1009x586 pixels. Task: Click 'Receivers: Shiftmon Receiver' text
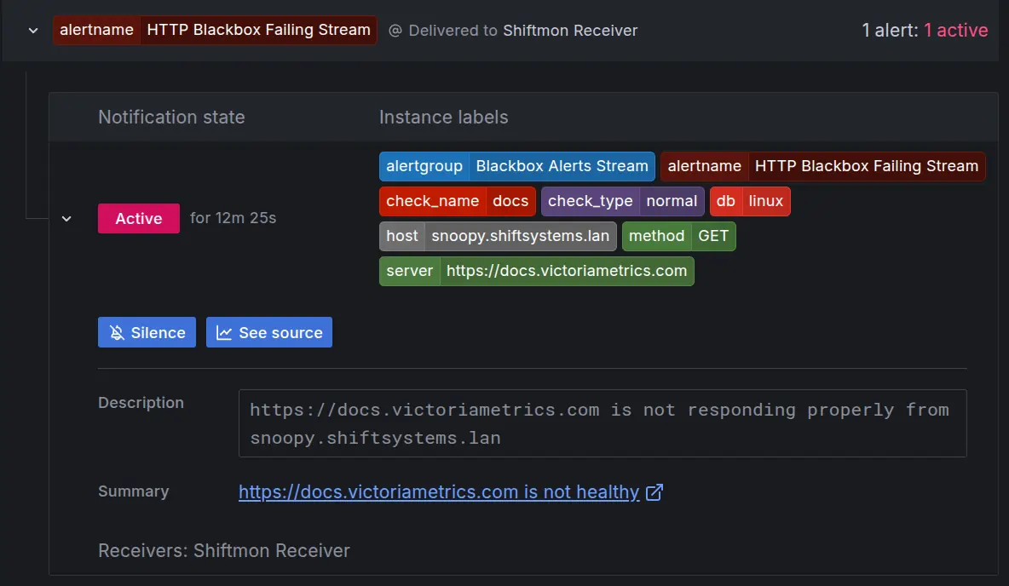click(224, 550)
